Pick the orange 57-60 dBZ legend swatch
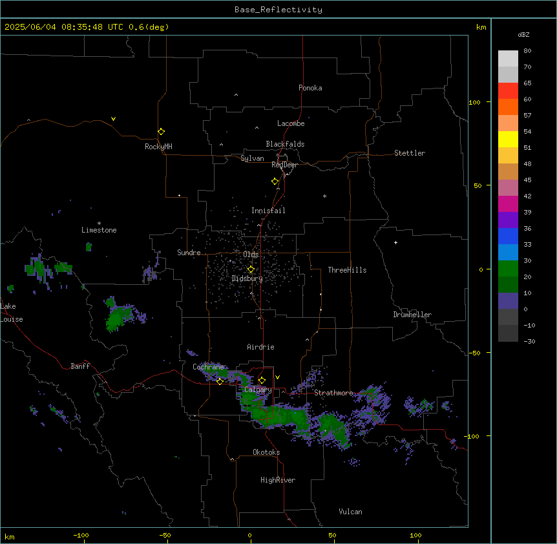This screenshot has height=544, width=557. click(508, 107)
